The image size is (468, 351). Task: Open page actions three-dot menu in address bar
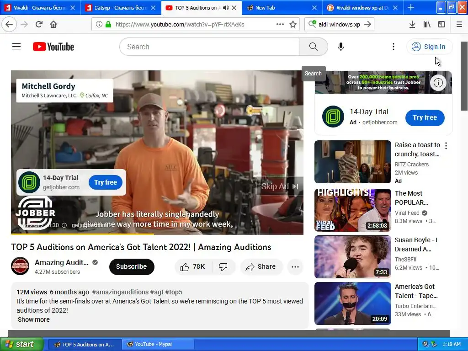pyautogui.click(x=280, y=25)
